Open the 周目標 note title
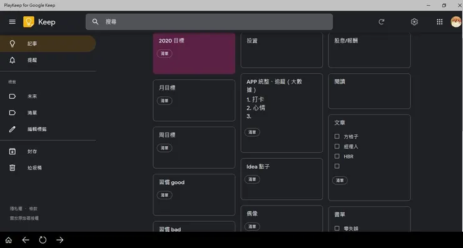This screenshot has height=248, width=463. (167, 135)
